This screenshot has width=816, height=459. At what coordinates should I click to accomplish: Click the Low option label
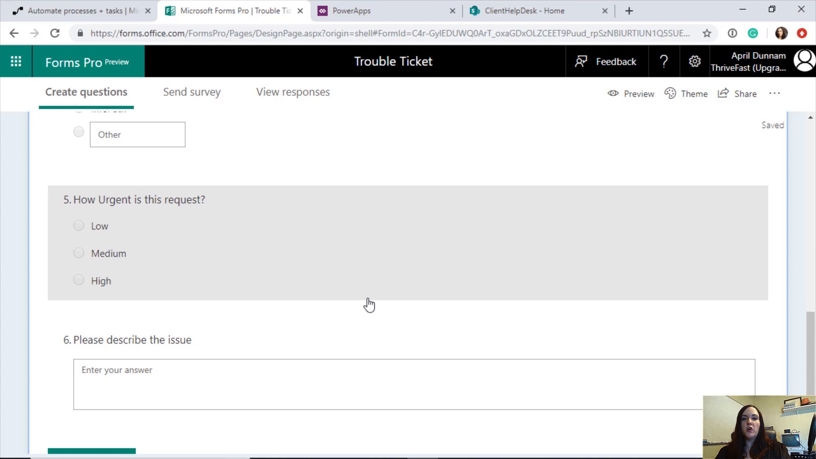tap(99, 226)
